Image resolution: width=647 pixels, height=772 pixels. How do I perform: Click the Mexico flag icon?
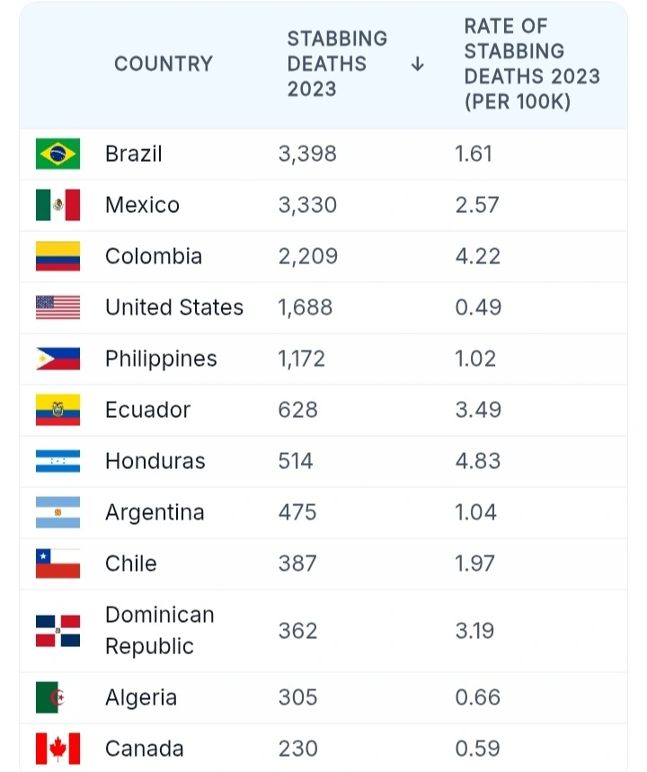58,205
